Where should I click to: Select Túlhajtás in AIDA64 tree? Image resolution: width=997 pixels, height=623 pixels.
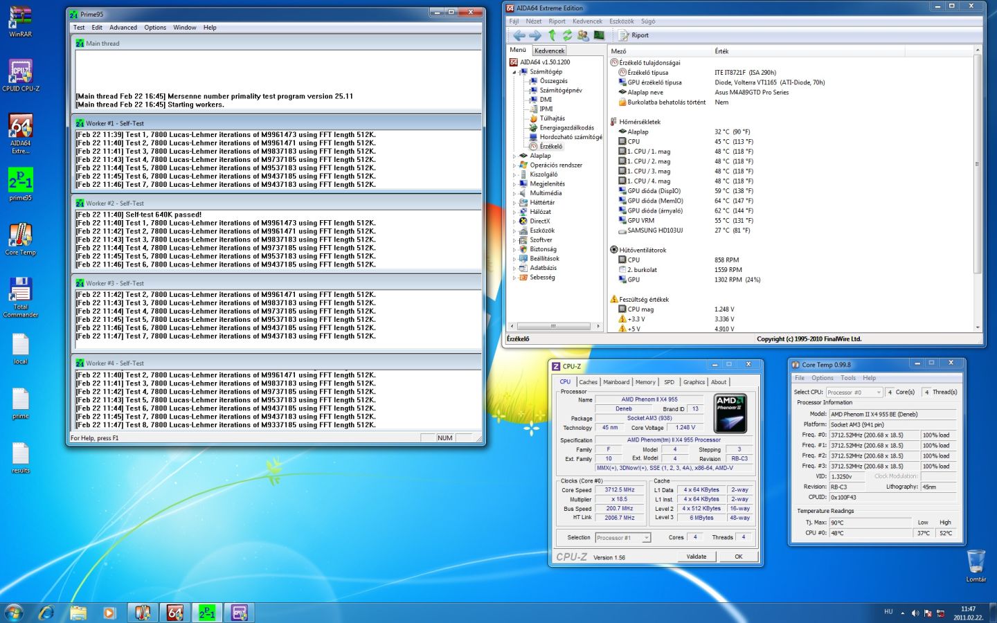tap(552, 118)
